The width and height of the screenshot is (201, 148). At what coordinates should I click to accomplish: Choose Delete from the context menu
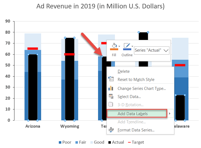point(123,71)
